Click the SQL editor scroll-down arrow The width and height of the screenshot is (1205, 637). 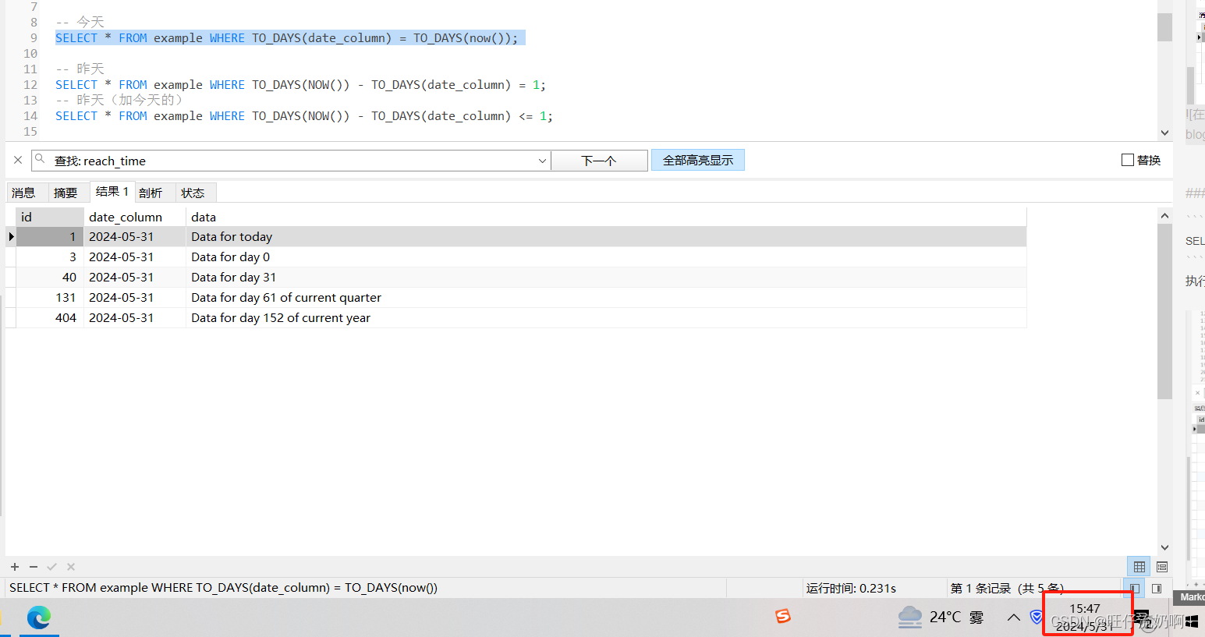(1164, 133)
